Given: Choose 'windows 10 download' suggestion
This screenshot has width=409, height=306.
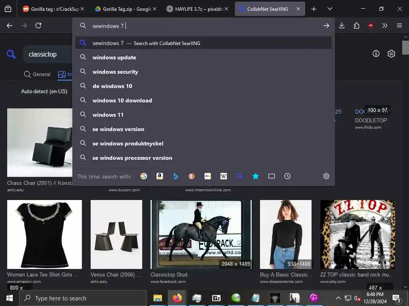Looking at the screenshot, I should coord(203,100).
